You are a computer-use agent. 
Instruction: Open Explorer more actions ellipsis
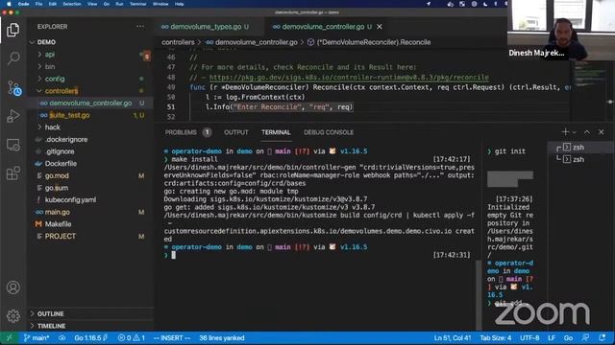(140, 27)
